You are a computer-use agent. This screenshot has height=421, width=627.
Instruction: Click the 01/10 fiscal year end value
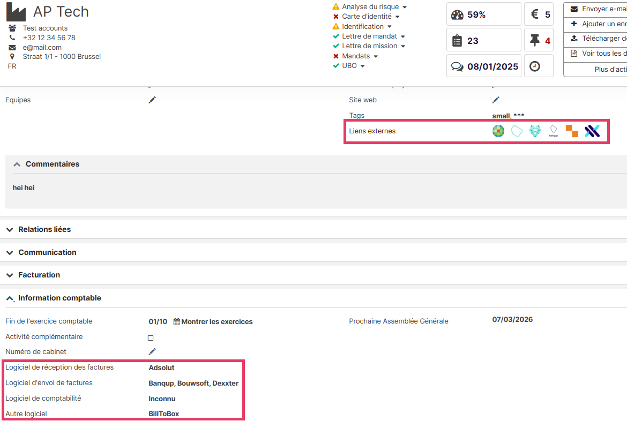coord(158,322)
